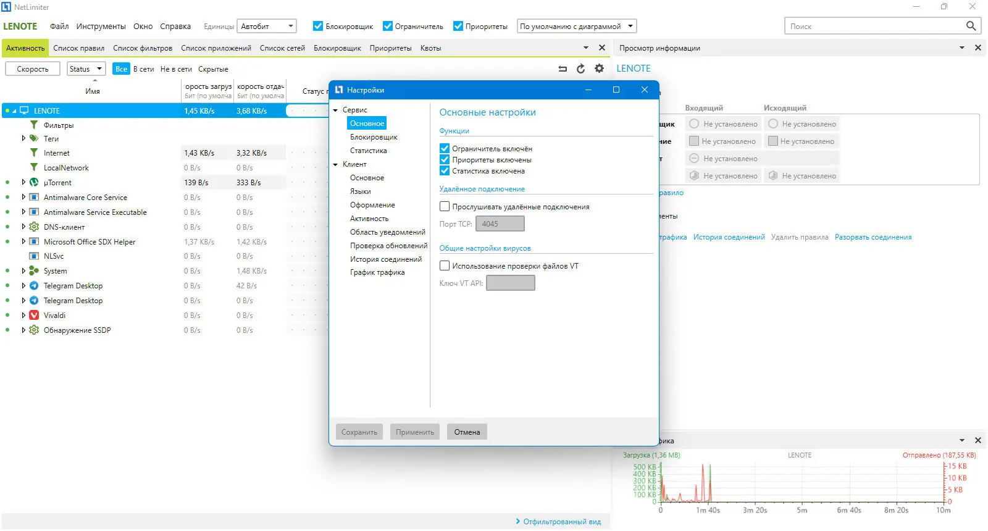Click the Порт TCP input field
The width and height of the screenshot is (988, 531).
(500, 224)
